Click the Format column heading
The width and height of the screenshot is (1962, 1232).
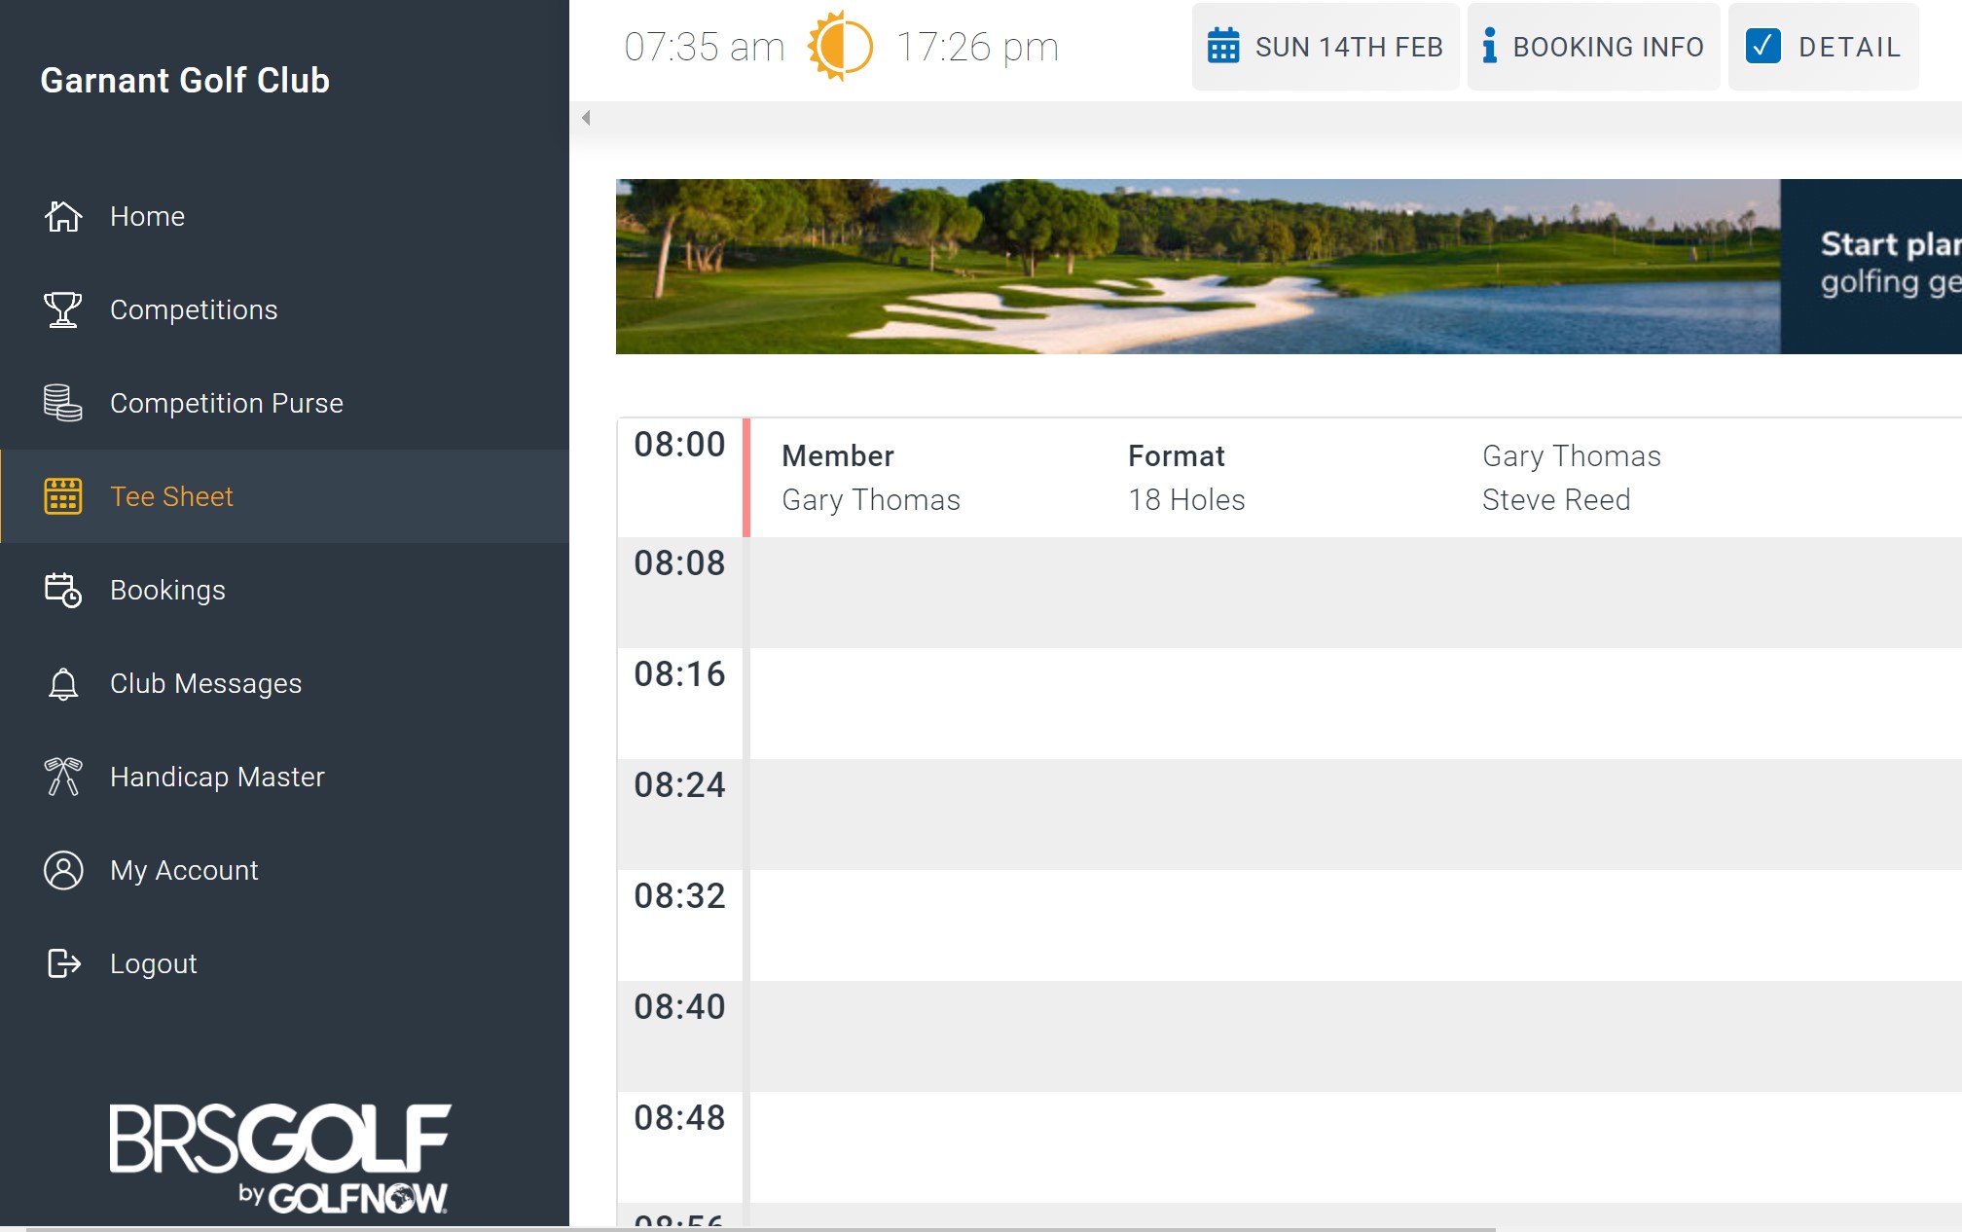(1177, 455)
